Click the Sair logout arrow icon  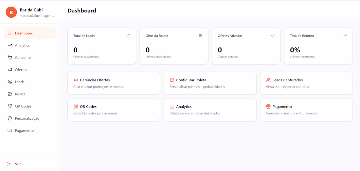[x=9, y=164]
